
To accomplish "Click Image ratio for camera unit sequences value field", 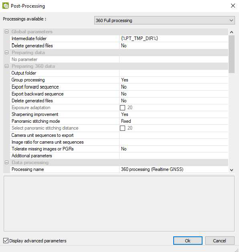I will click(x=174, y=142).
